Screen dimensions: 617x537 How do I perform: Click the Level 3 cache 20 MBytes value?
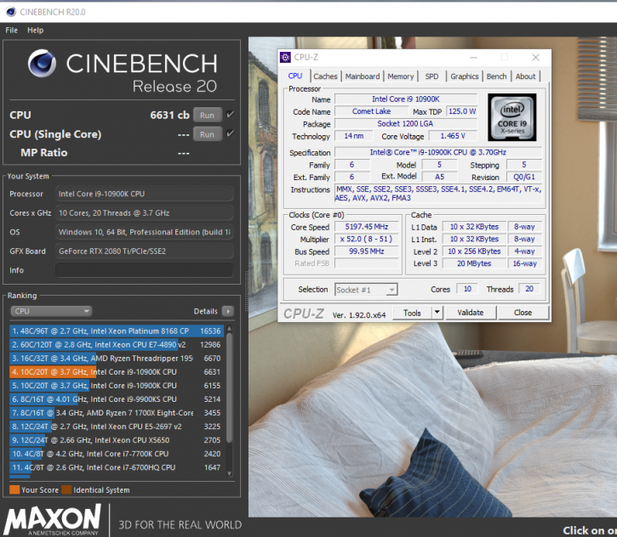point(474,263)
